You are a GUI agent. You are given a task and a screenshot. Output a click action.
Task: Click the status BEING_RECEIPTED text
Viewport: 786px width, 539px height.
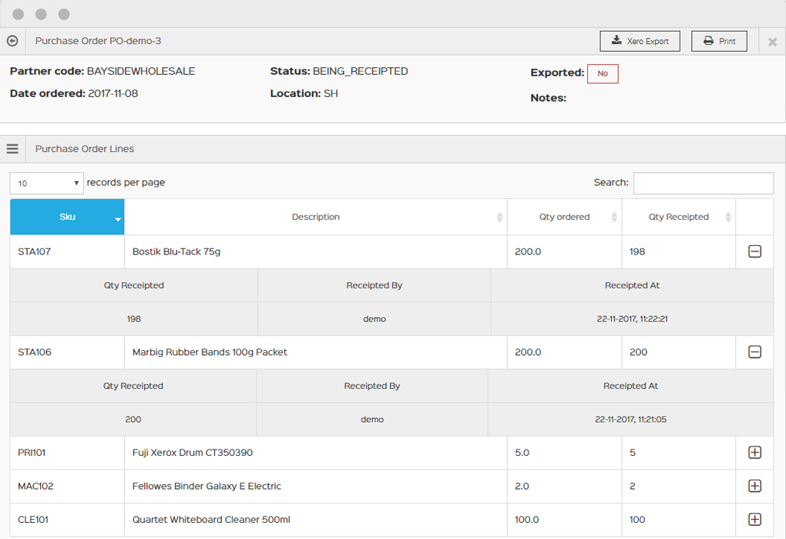click(361, 71)
